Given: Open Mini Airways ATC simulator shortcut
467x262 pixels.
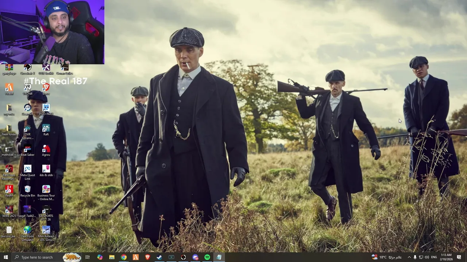Looking at the screenshot, I should click(46, 234).
